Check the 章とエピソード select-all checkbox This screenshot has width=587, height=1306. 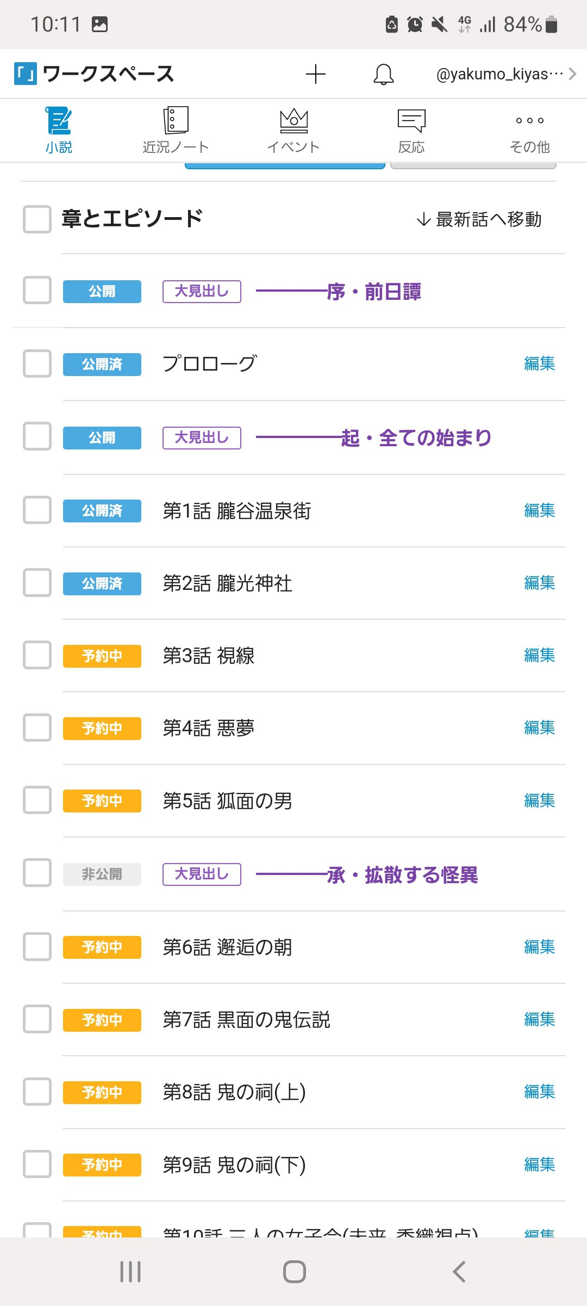click(x=37, y=219)
